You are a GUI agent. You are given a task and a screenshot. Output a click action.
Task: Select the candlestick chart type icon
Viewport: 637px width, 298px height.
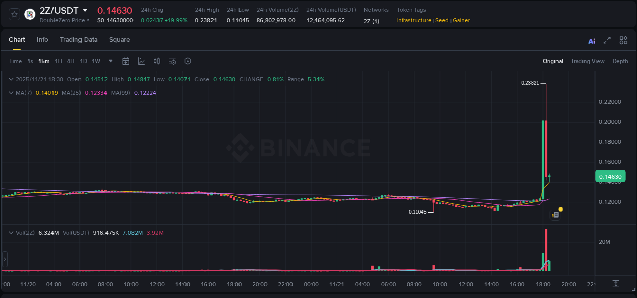pyautogui.click(x=157, y=61)
